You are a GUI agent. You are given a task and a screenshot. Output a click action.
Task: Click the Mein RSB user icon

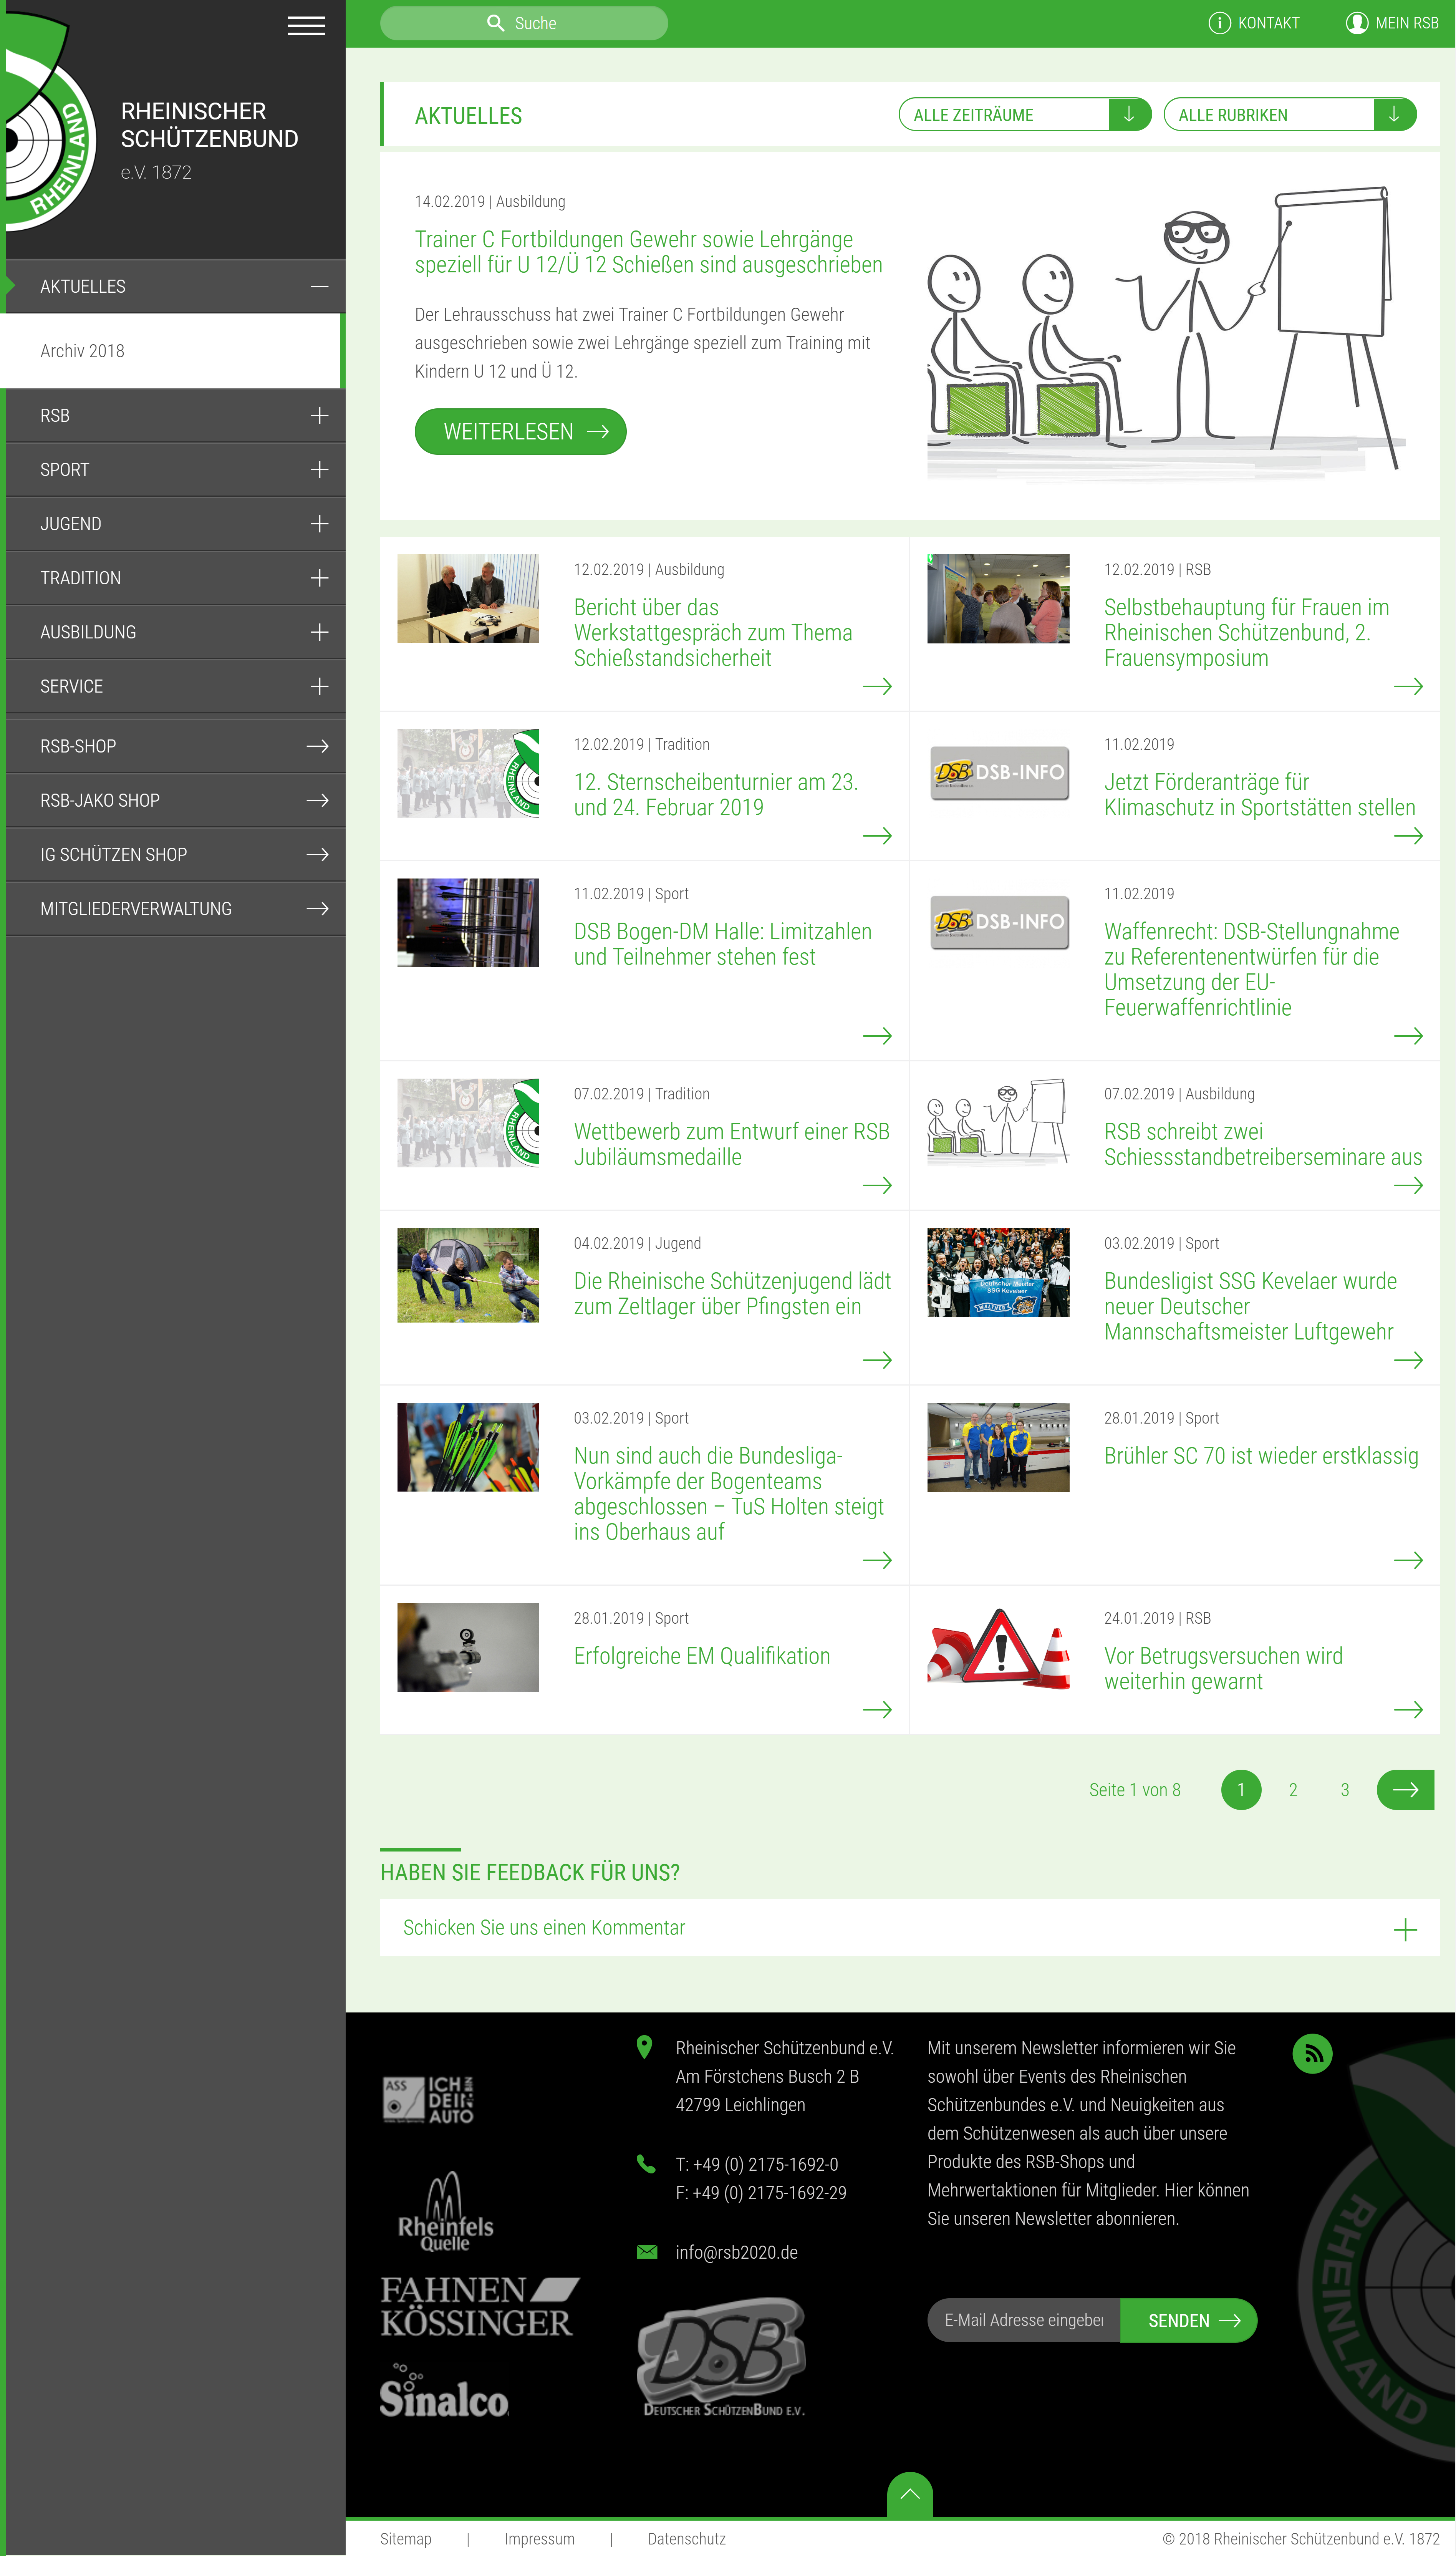pos(1356,23)
